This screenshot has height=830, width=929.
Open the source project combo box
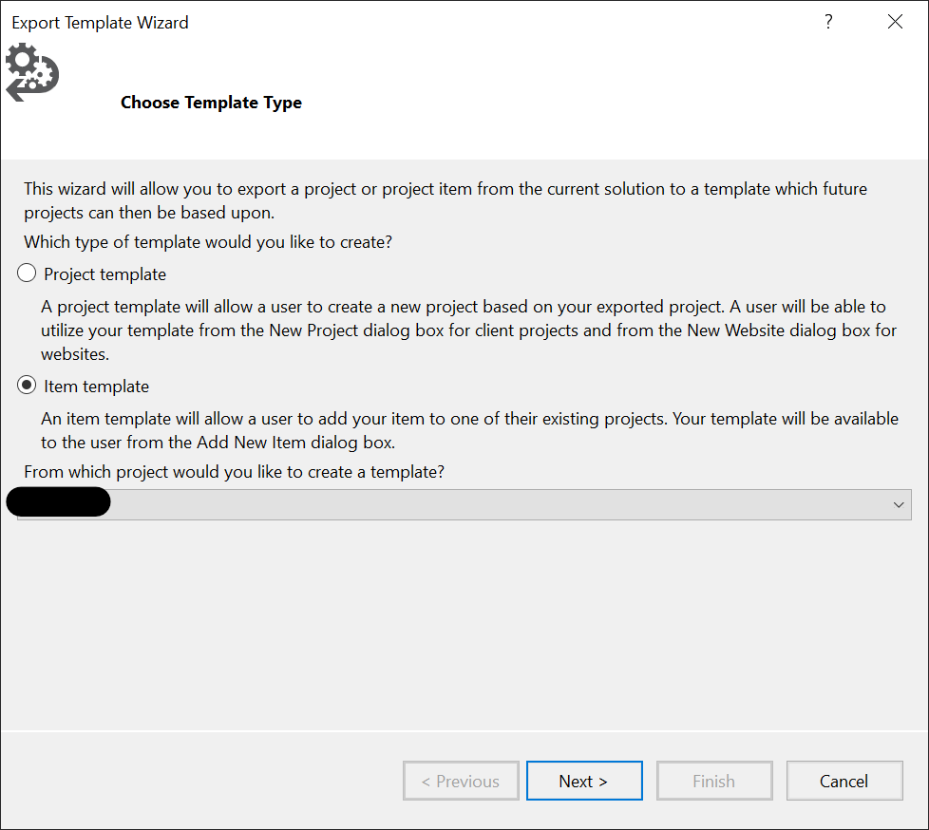click(464, 504)
